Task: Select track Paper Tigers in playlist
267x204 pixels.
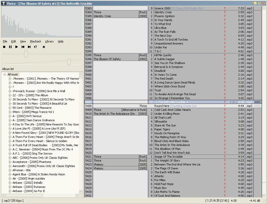Action: (162, 129)
